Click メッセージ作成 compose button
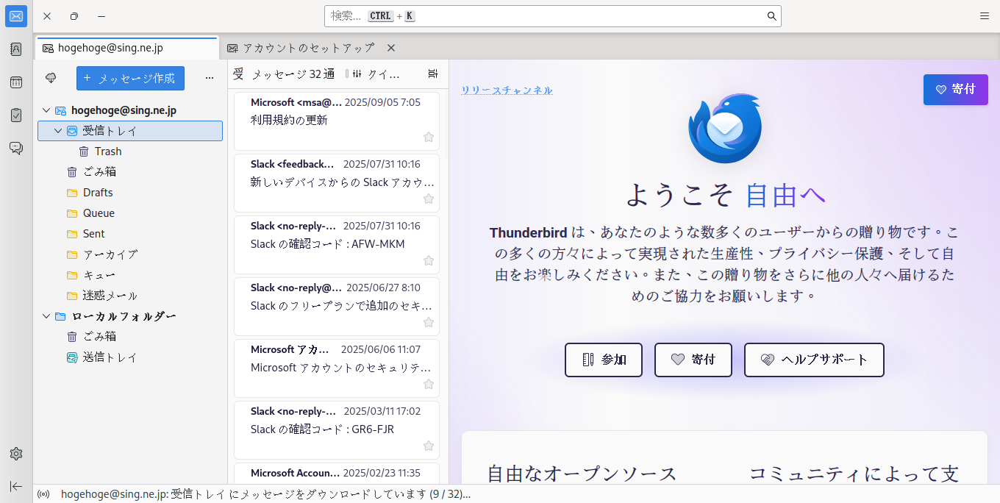Viewport: 1000px width, 503px height. (x=130, y=78)
